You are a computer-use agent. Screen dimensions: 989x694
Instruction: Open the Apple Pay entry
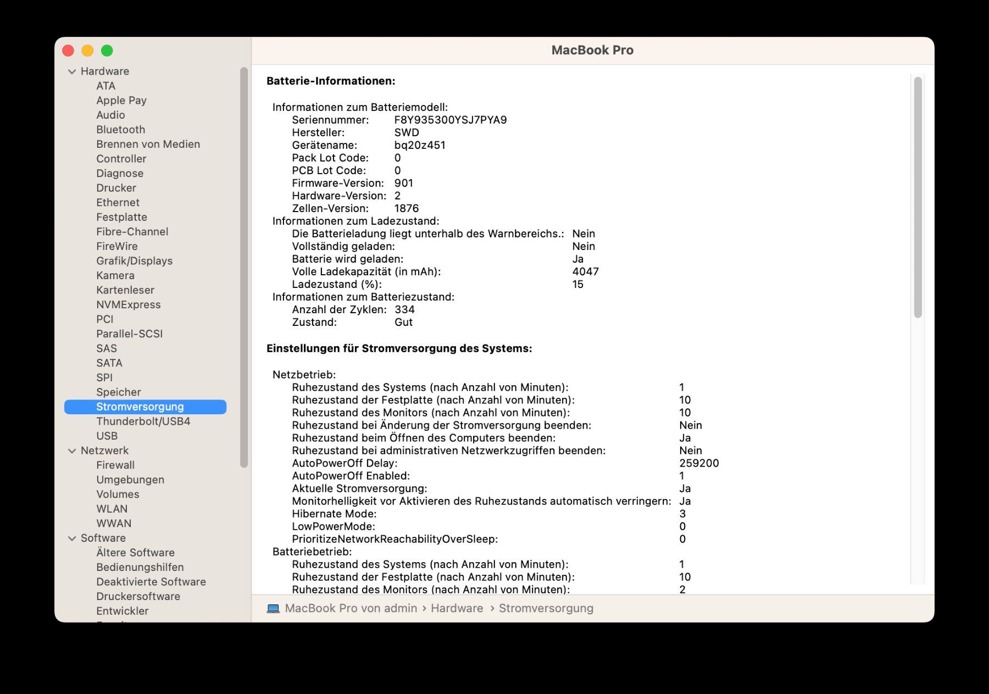[x=121, y=101]
